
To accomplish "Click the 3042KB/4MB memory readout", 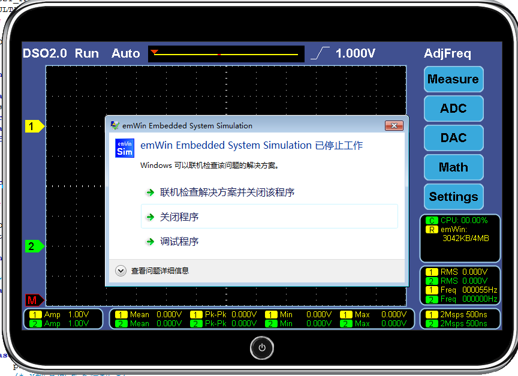I will coord(466,239).
